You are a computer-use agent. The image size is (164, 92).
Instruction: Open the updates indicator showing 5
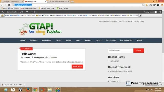pos(22,12)
